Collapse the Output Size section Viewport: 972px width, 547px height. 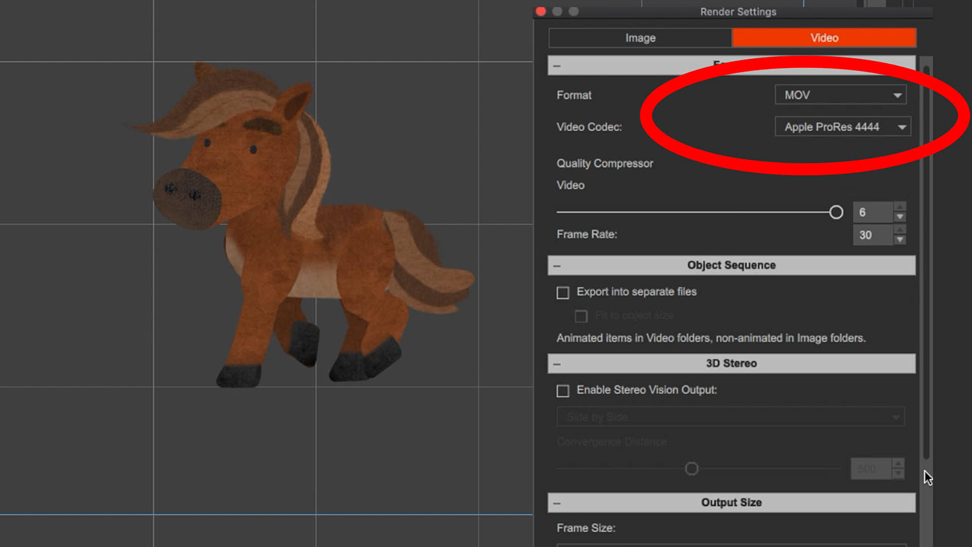(557, 504)
